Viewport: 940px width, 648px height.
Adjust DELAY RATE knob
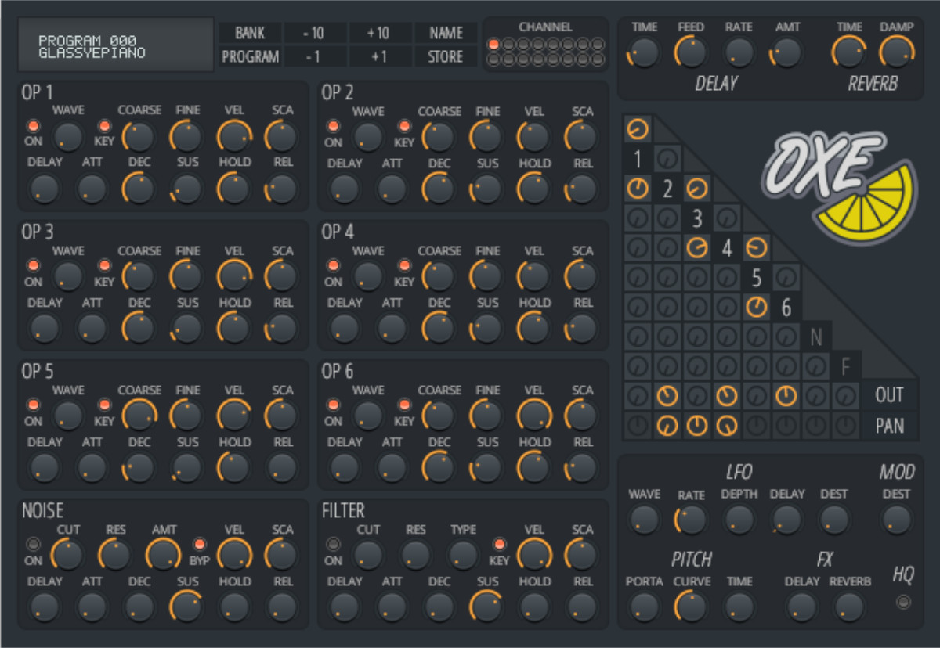click(x=739, y=53)
